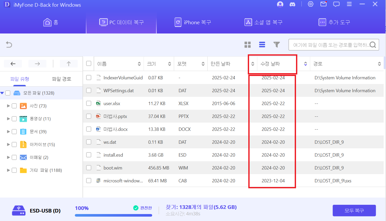Sort by the 수정 날짜 column arrows
The width and height of the screenshot is (386, 221).
[306, 64]
